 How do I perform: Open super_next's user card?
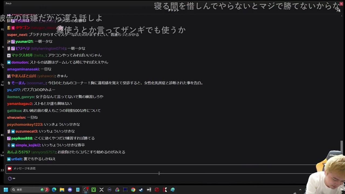tap(17, 34)
